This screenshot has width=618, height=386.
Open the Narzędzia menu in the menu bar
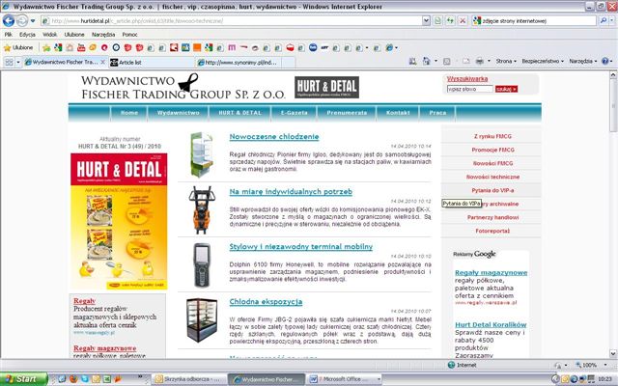103,35
